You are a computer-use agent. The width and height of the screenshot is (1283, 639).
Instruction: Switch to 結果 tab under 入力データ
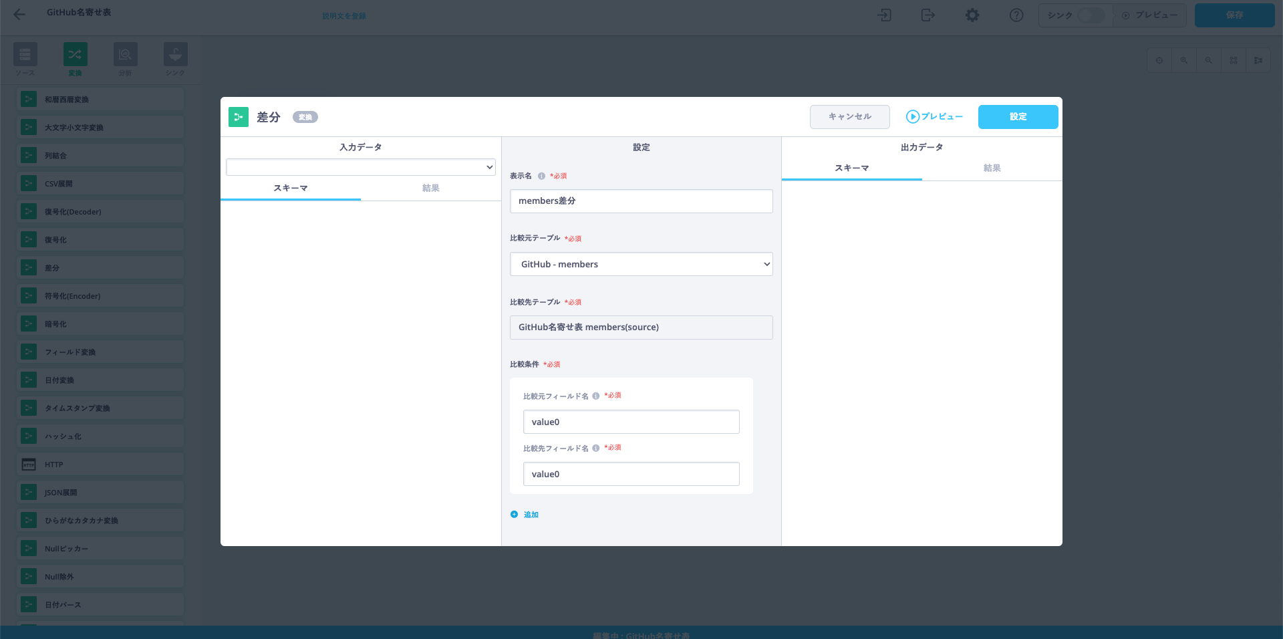430,188
